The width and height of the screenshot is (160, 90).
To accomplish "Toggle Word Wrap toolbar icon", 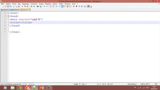I will coord(57,6).
